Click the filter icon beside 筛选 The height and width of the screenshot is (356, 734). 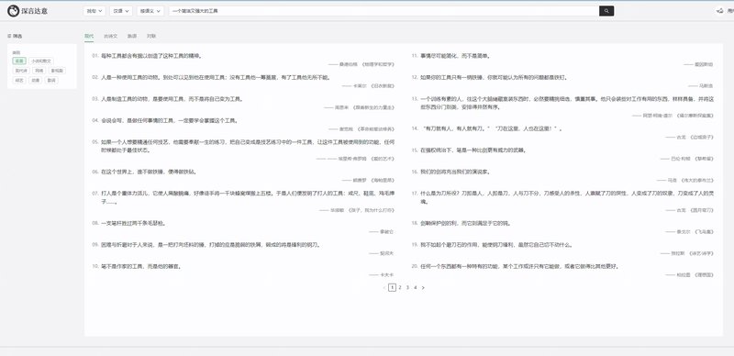tap(9, 36)
